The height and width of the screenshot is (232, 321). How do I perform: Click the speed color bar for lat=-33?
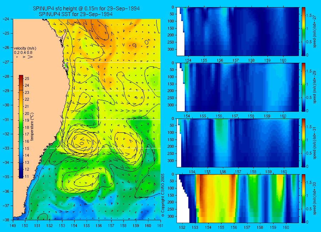304,198
